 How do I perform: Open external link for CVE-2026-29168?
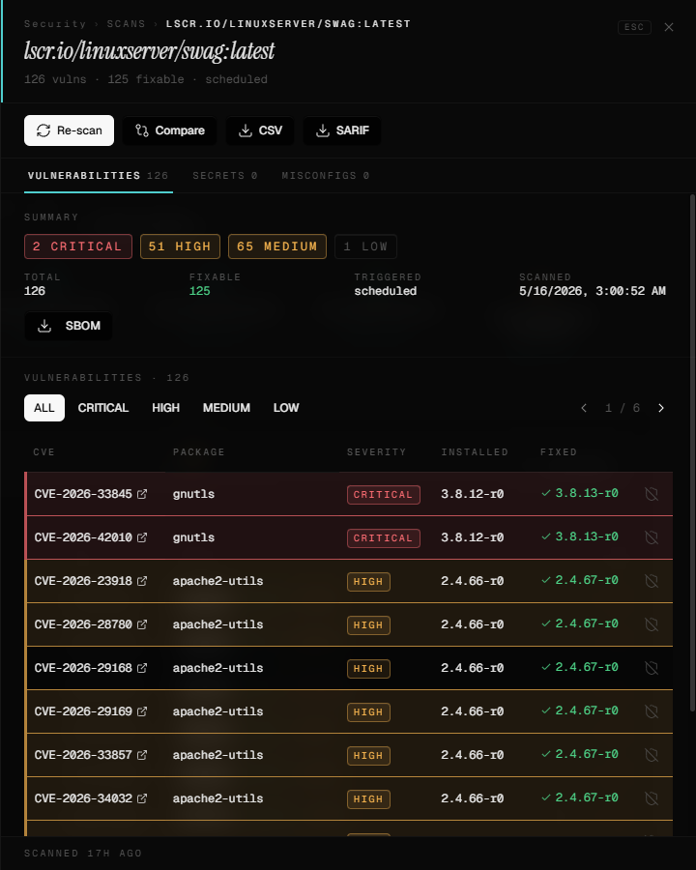pos(142,667)
